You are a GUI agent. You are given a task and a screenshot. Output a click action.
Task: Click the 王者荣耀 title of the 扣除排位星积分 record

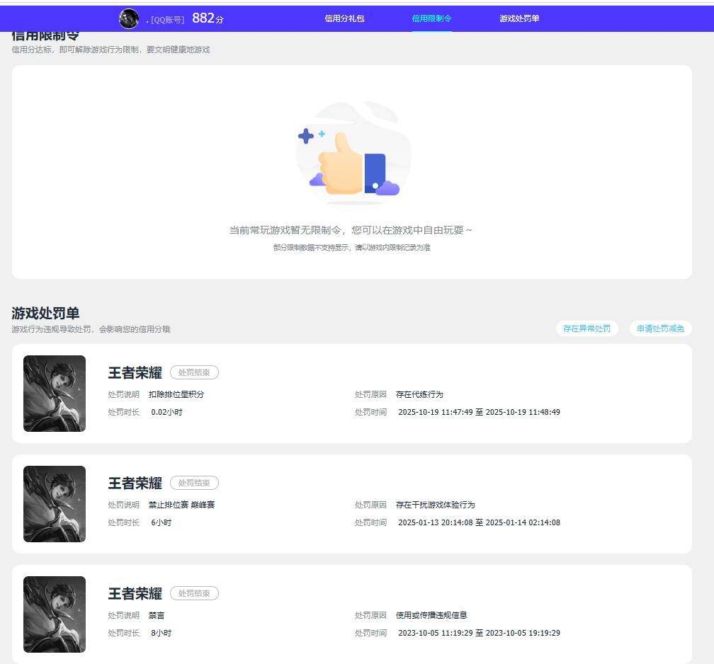(135, 373)
